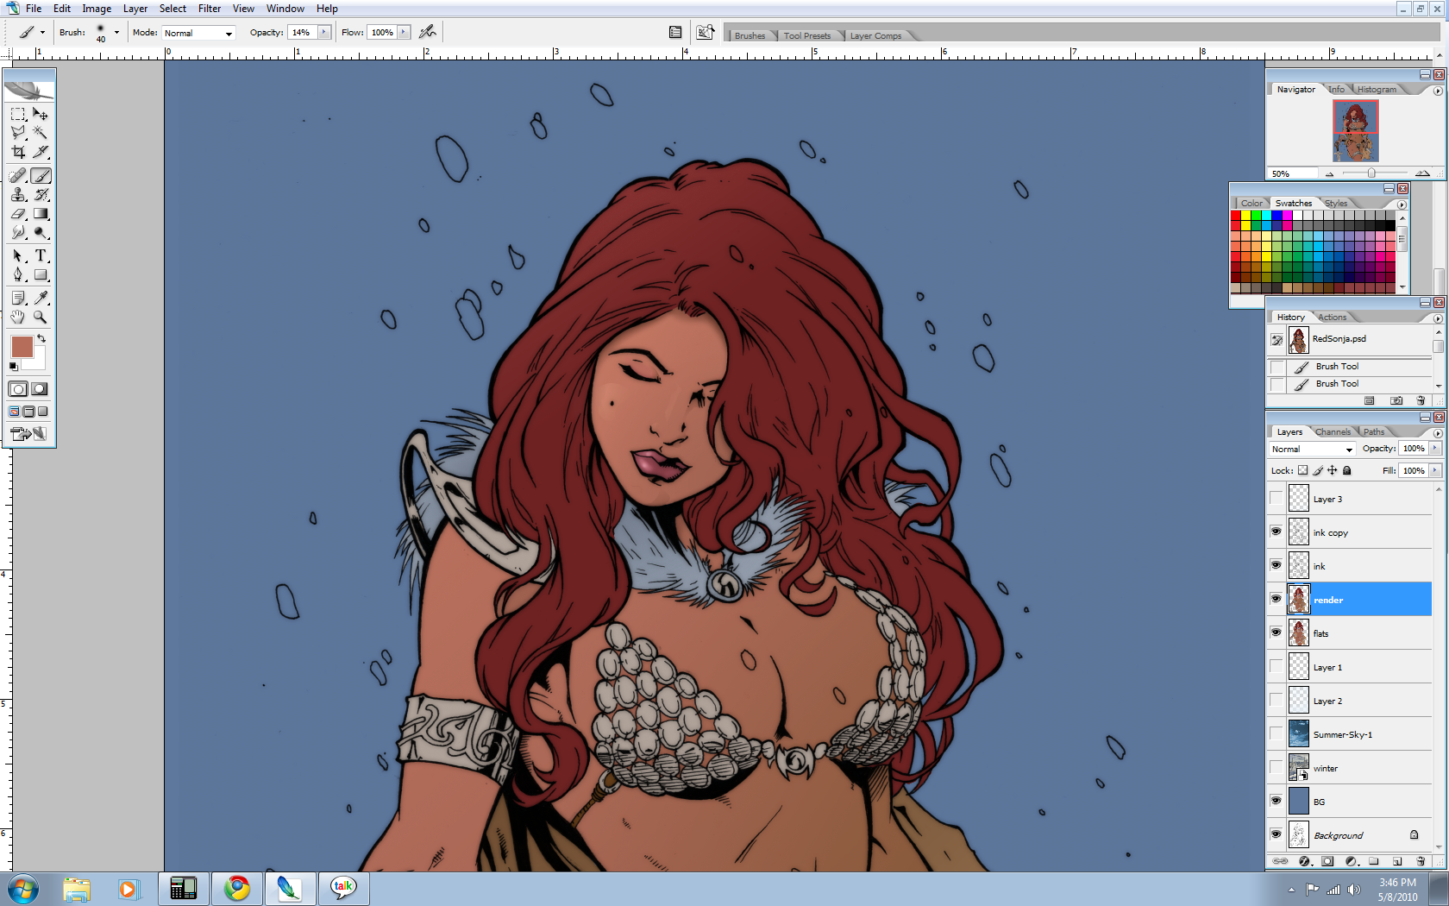The image size is (1449, 906).
Task: Switch to the Channels tab
Action: pyautogui.click(x=1333, y=431)
